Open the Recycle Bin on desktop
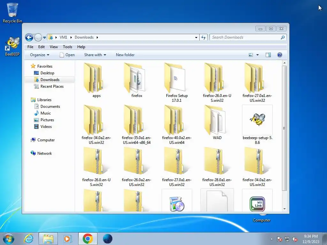 [x=12, y=12]
